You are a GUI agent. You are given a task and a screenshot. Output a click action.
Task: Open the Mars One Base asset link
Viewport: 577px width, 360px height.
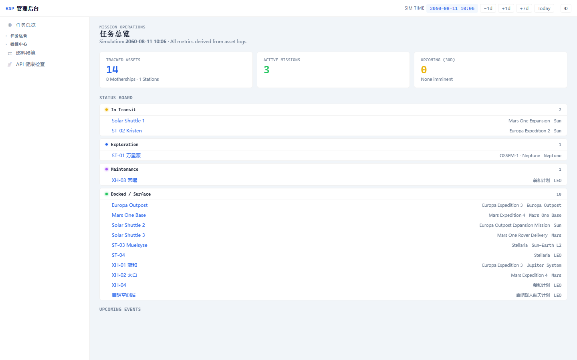pos(129,215)
